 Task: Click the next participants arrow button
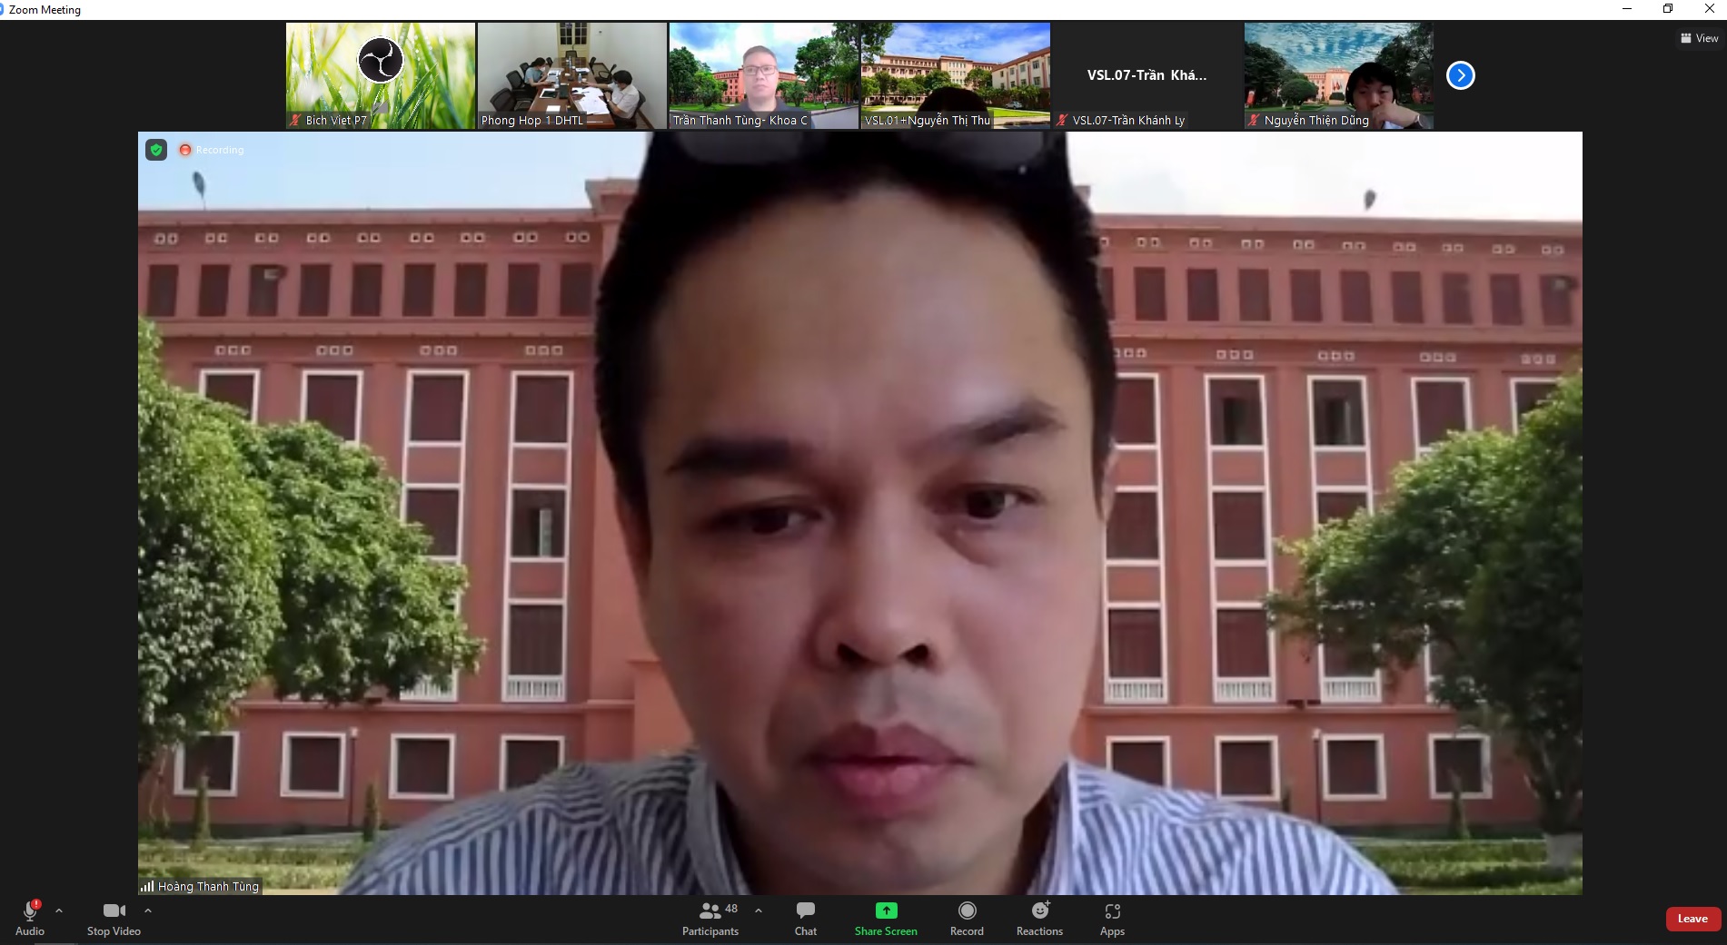(1460, 75)
